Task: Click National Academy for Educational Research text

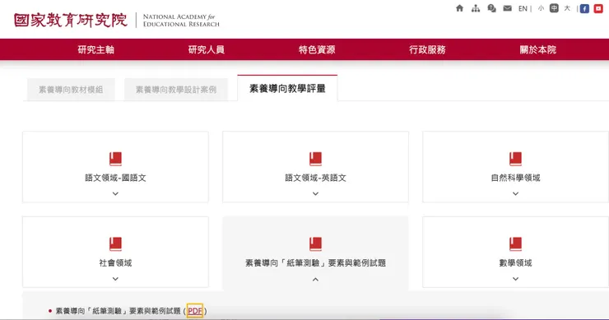Action: coord(181,21)
